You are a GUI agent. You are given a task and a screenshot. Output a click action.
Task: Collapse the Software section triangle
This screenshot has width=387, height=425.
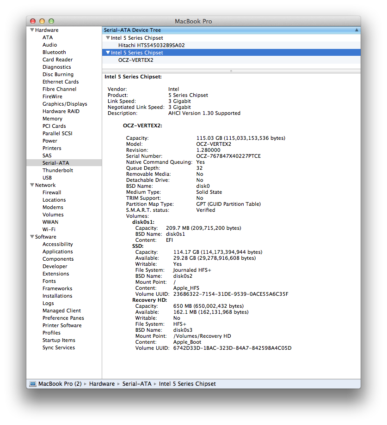point(32,237)
